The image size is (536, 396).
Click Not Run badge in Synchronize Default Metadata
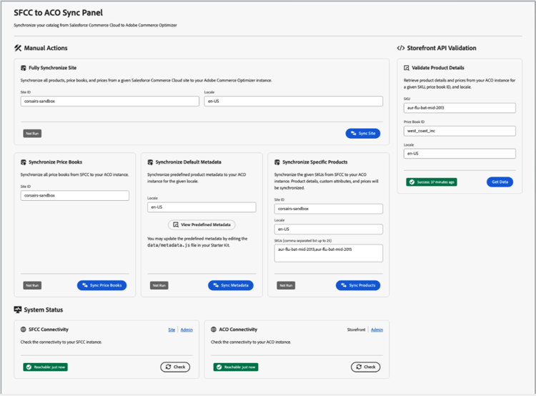[159, 285]
